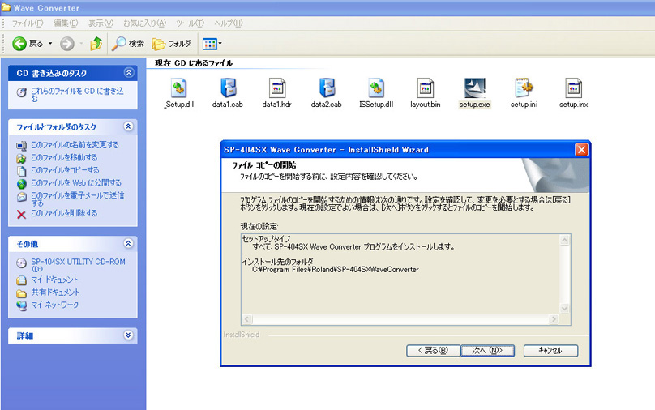
Task: Open 共有ドキュメント link
Action: (55, 293)
